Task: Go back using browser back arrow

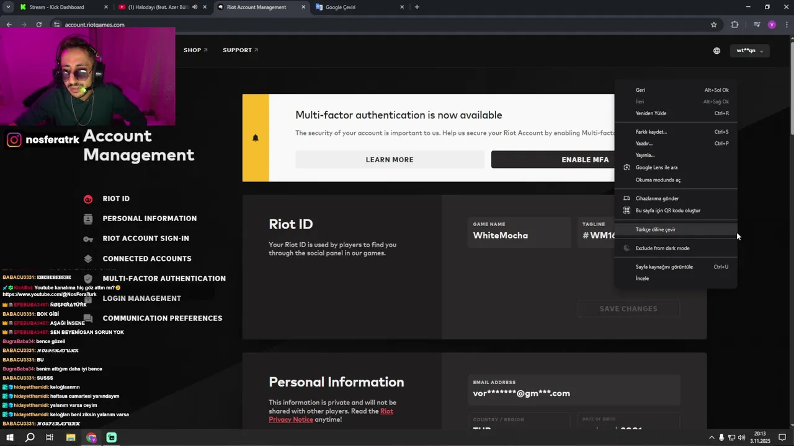Action: 9,25
